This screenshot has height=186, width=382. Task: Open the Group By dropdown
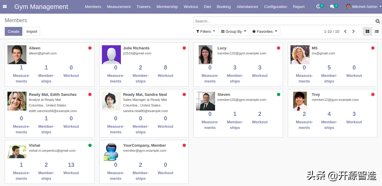[233, 31]
